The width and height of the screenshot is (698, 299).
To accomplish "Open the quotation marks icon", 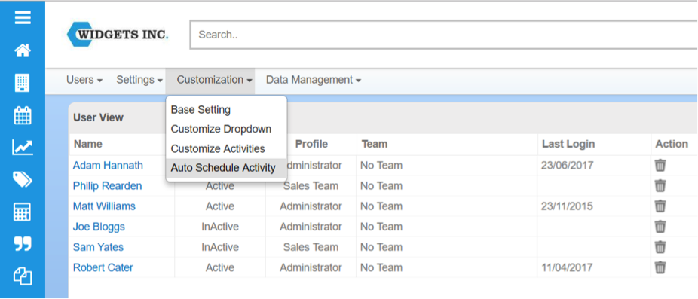I will click(x=23, y=244).
